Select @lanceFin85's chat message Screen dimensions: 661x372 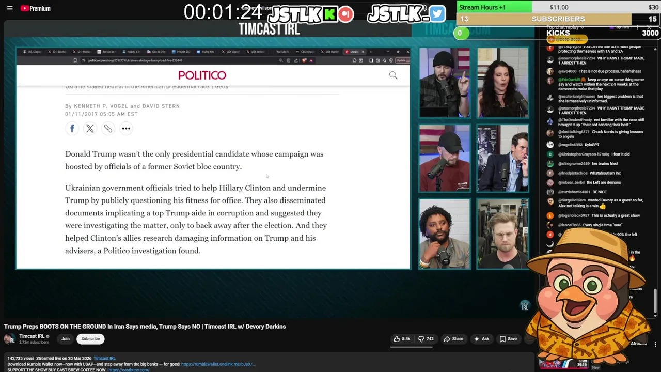[590, 225]
